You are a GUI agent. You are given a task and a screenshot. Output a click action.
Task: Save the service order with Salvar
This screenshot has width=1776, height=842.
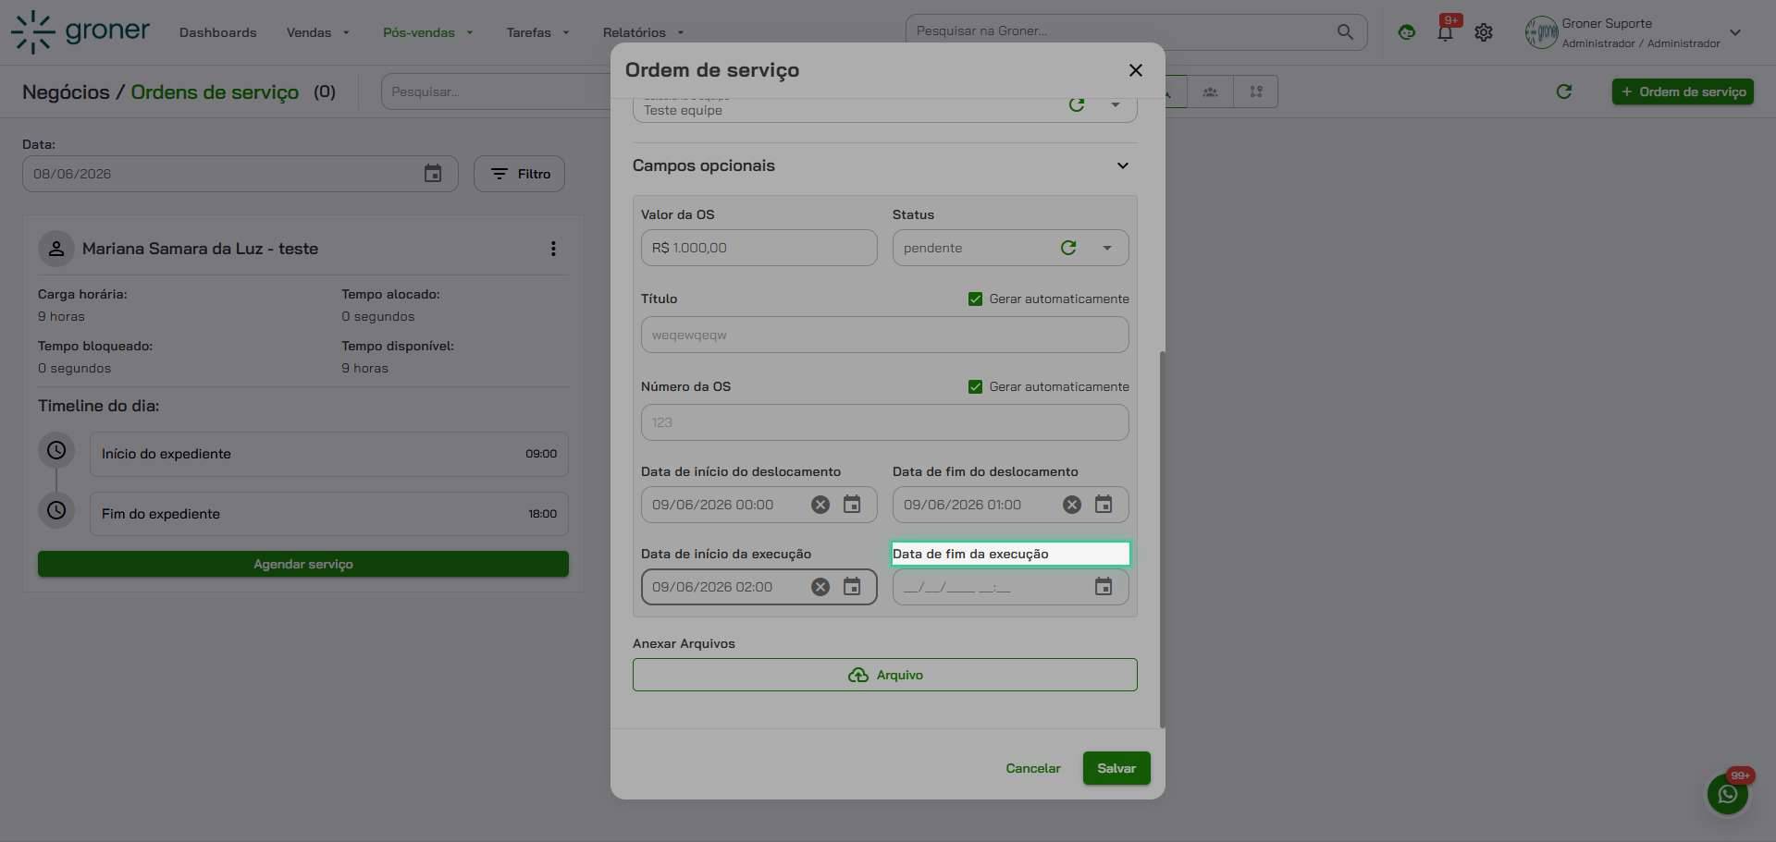tap(1116, 768)
